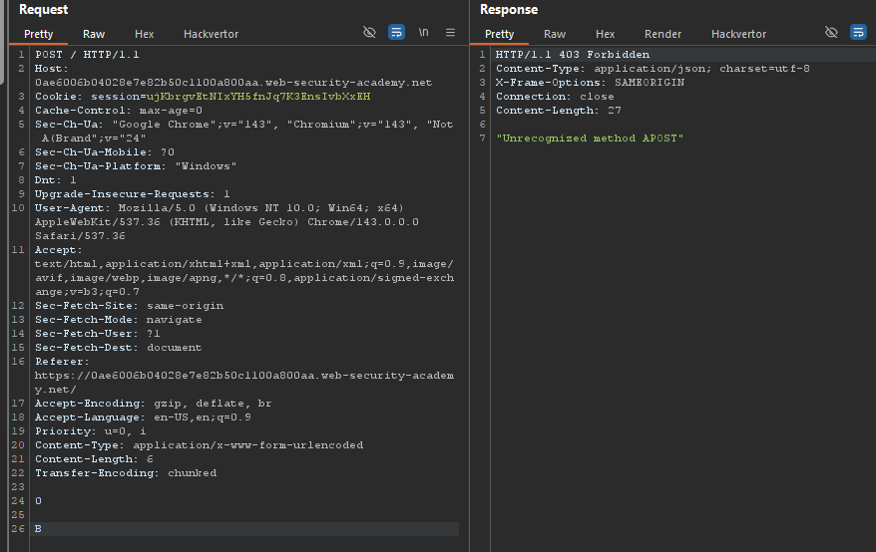Open the Response Hackvertor tab
876x552 pixels.
point(738,34)
